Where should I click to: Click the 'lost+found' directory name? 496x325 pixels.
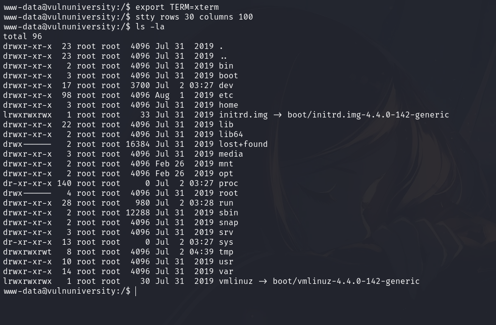243,144
